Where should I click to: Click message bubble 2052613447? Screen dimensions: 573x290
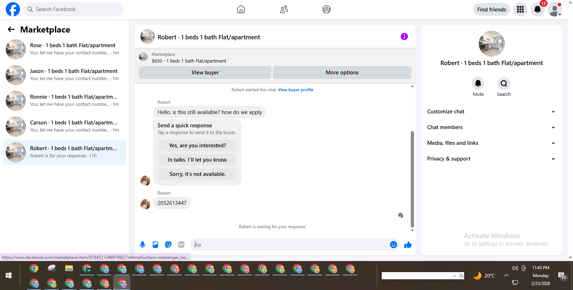[x=172, y=203]
